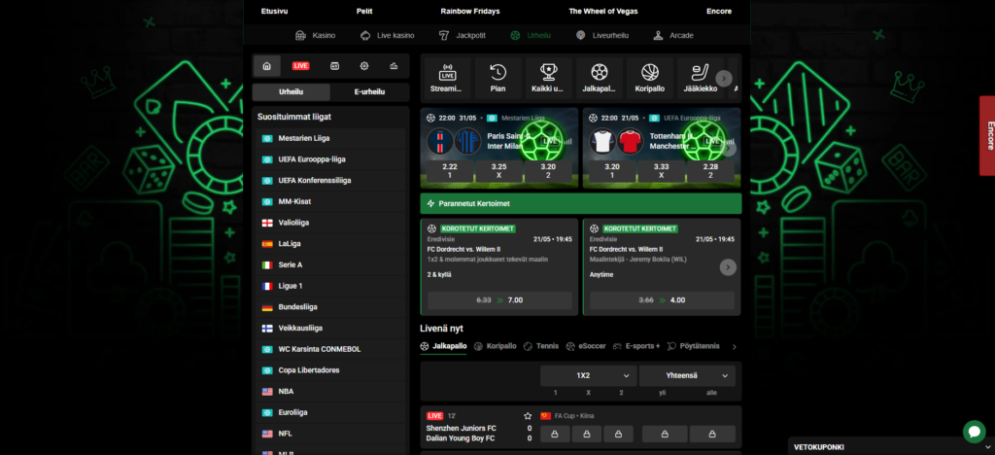Open the live chat bubble icon

tap(974, 432)
